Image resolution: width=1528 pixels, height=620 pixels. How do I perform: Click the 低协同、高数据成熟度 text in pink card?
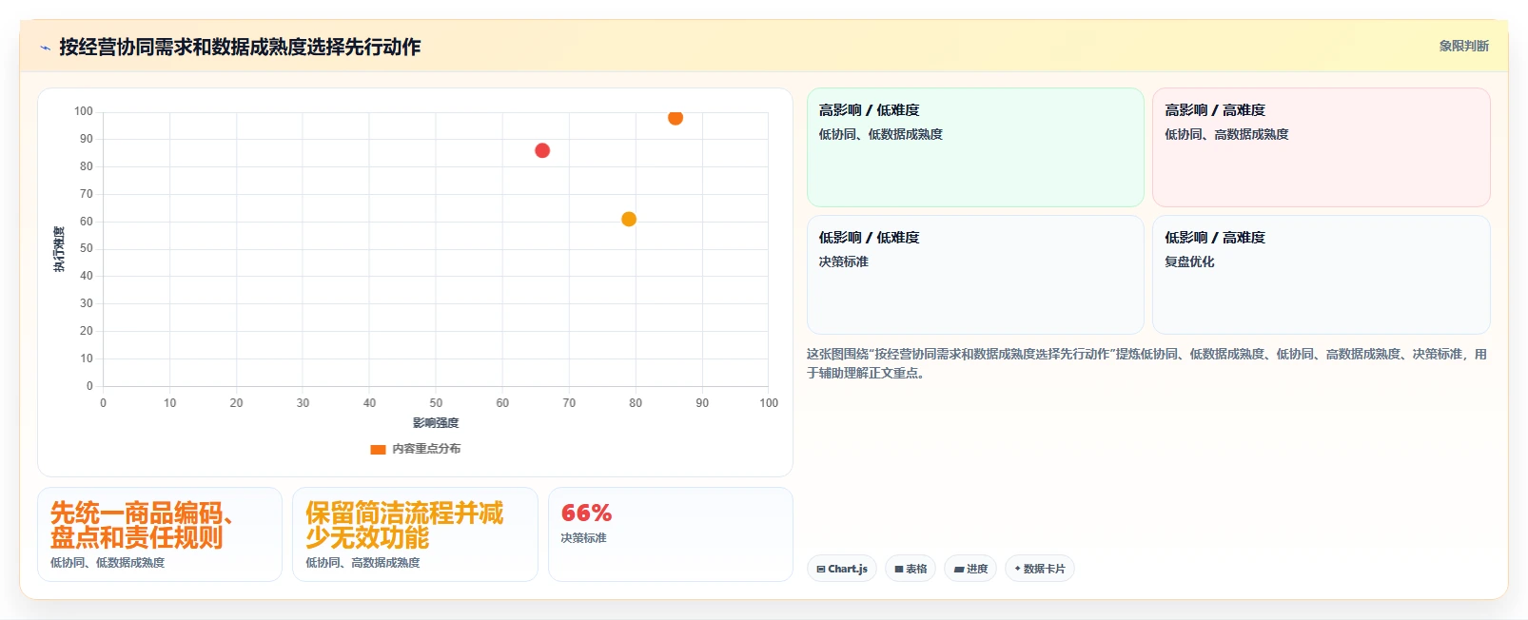click(1226, 134)
